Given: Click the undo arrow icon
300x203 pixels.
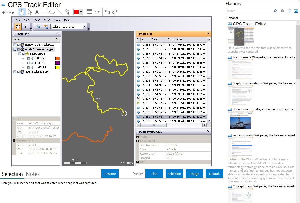Looking at the screenshot, I should click(x=107, y=12).
